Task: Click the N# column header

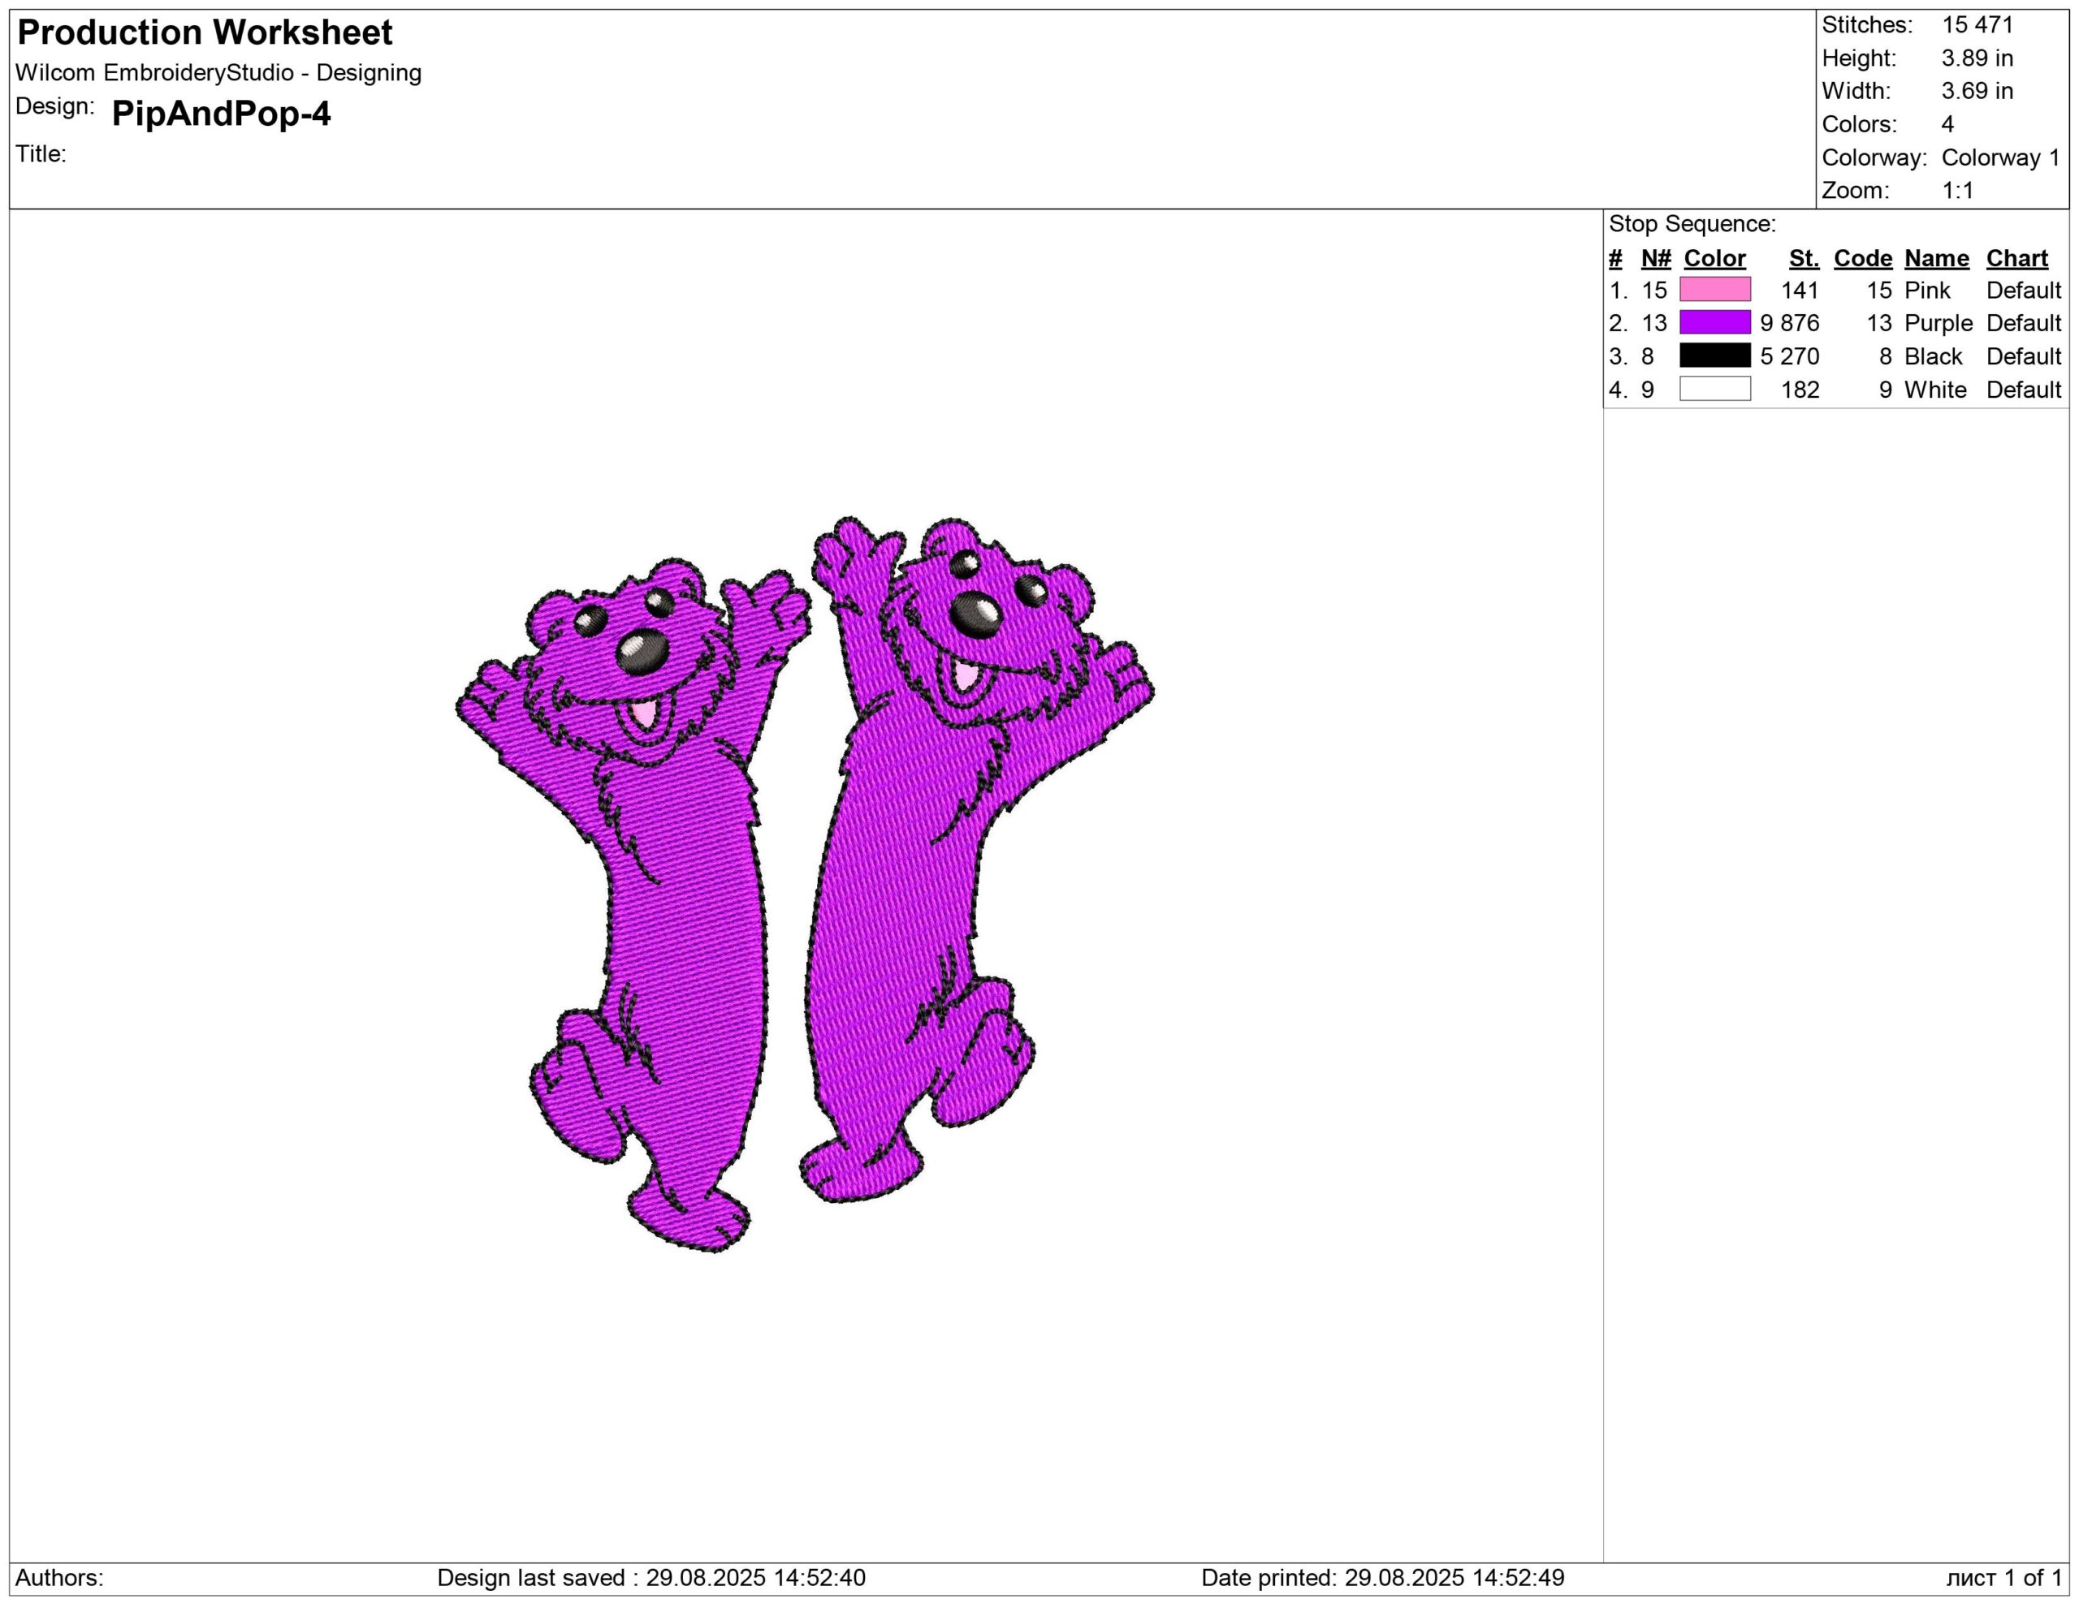Action: click(1655, 258)
